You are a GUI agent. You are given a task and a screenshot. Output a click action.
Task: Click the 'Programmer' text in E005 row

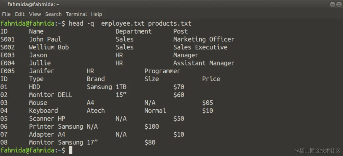pos(162,71)
